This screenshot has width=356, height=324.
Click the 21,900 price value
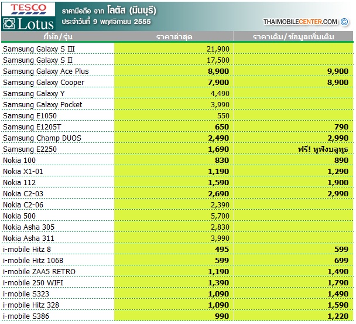pos(218,49)
